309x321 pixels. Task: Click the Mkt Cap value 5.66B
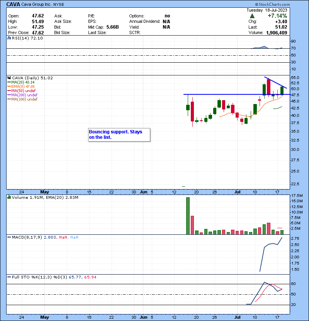point(112,27)
